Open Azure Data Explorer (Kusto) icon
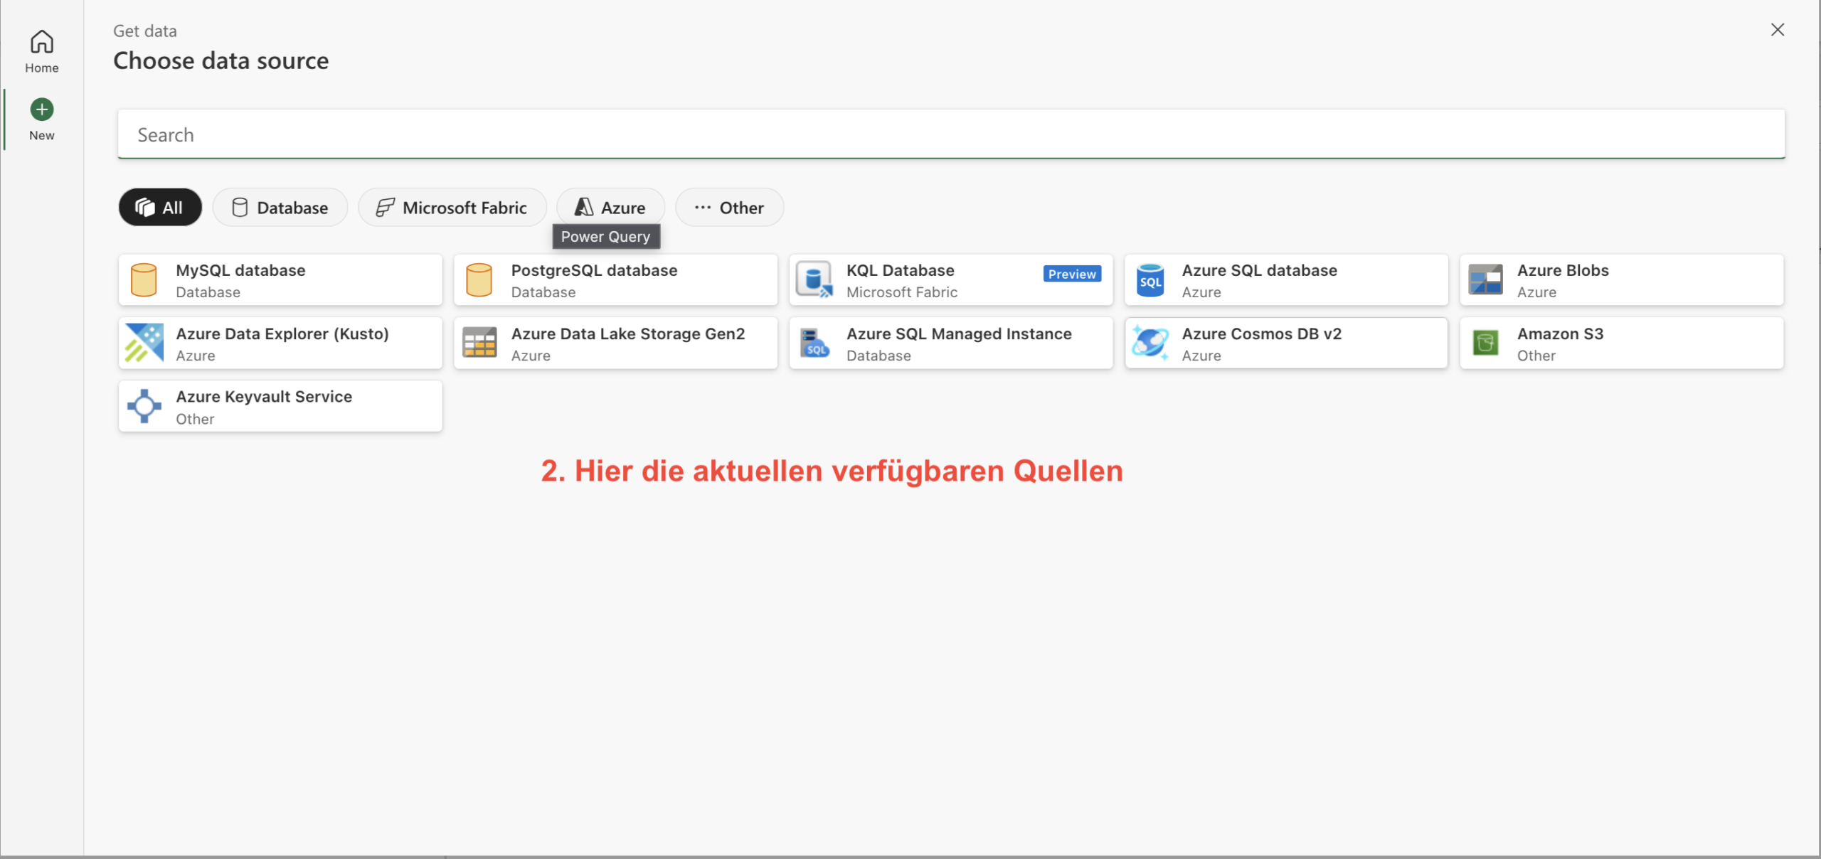Viewport: 1821px width, 859px height. pos(144,343)
